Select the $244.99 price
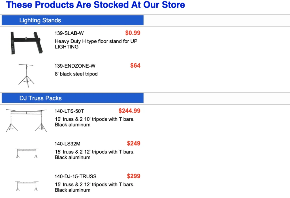The image size is (290, 198). pos(129,111)
